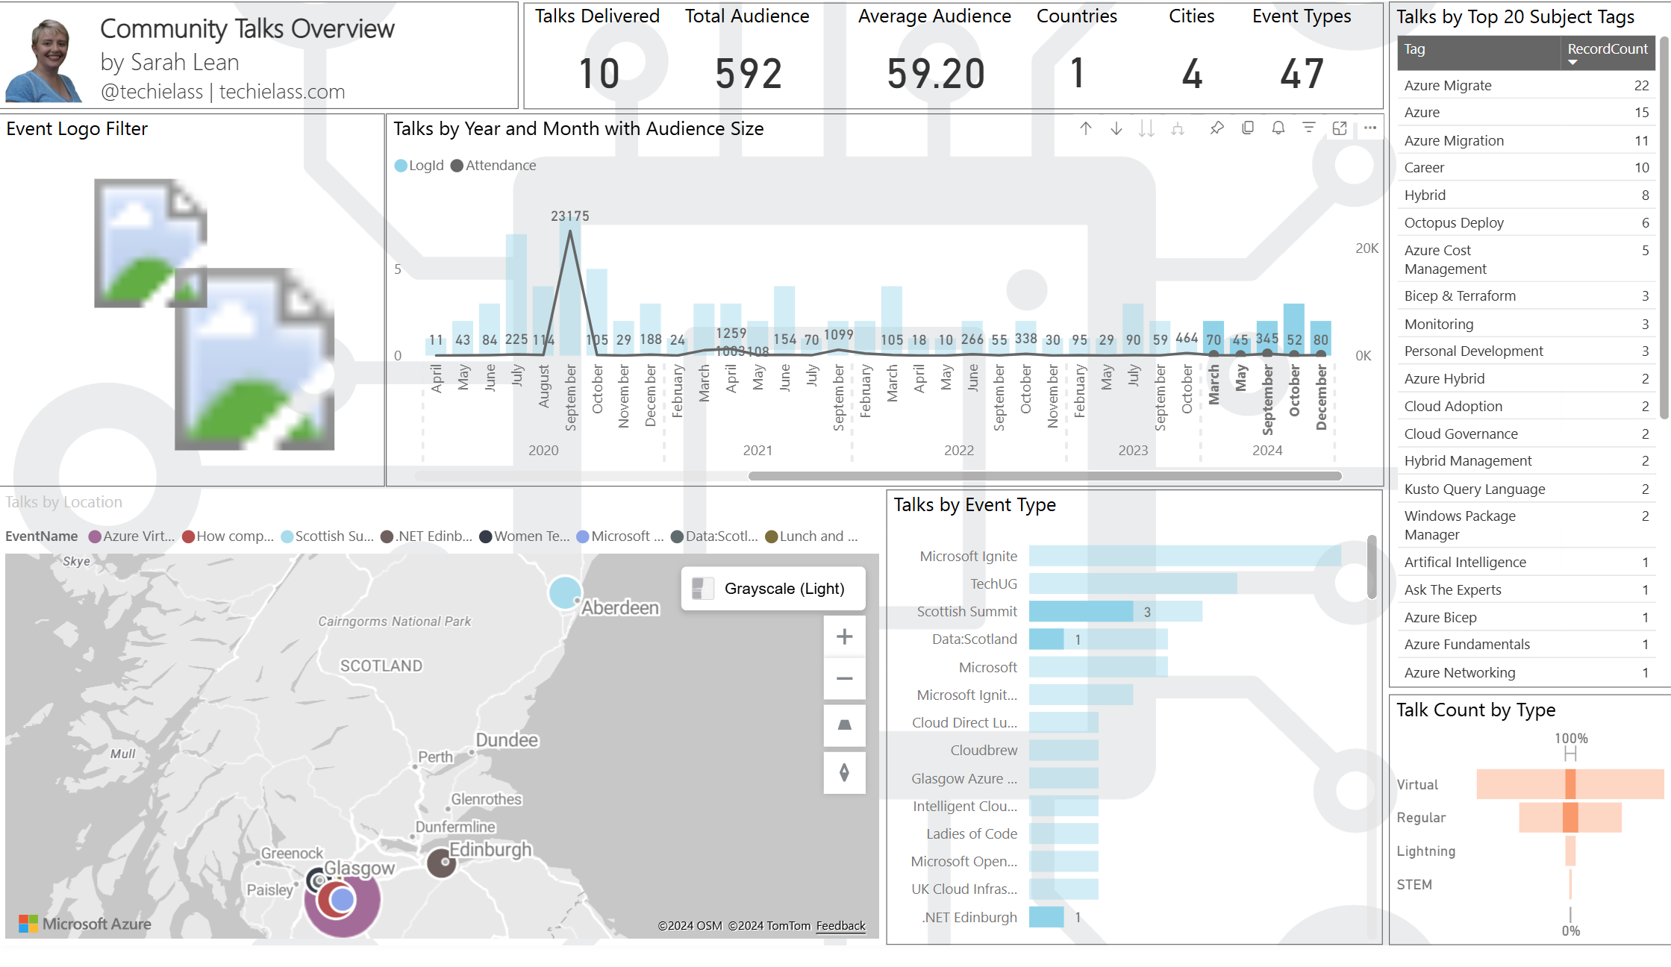Toggle the LogId legend item
The image size is (1671, 967).
tap(419, 166)
